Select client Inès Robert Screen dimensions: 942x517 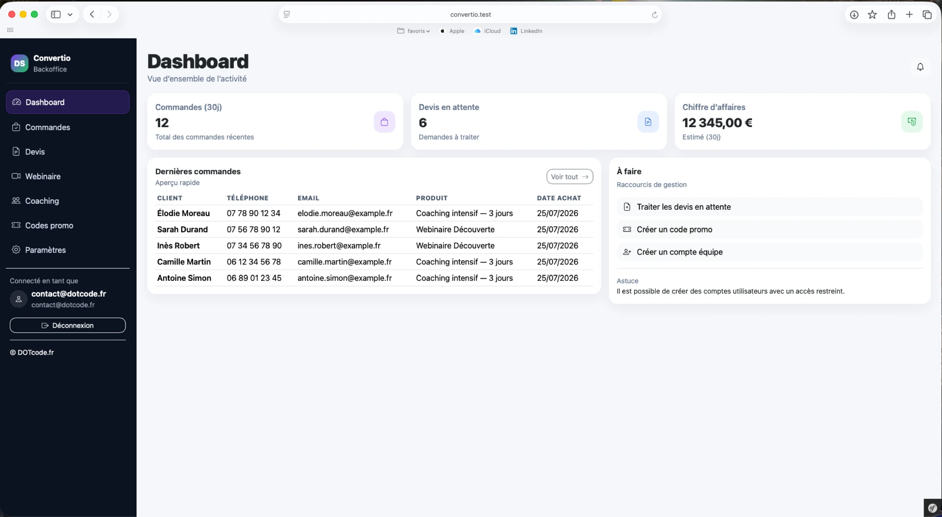point(178,246)
